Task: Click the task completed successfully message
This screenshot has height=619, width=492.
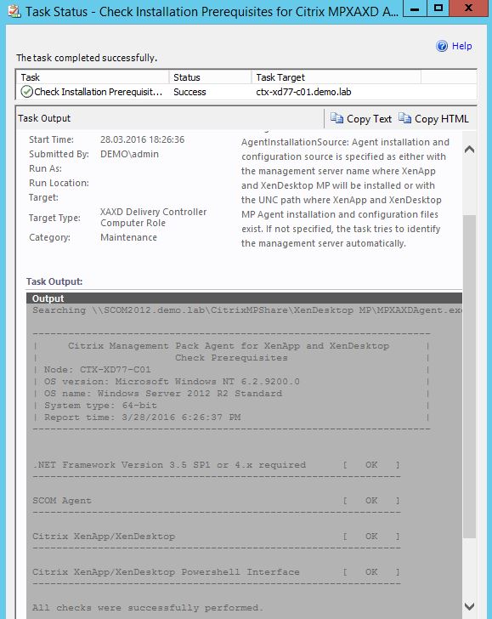Action: coord(87,58)
